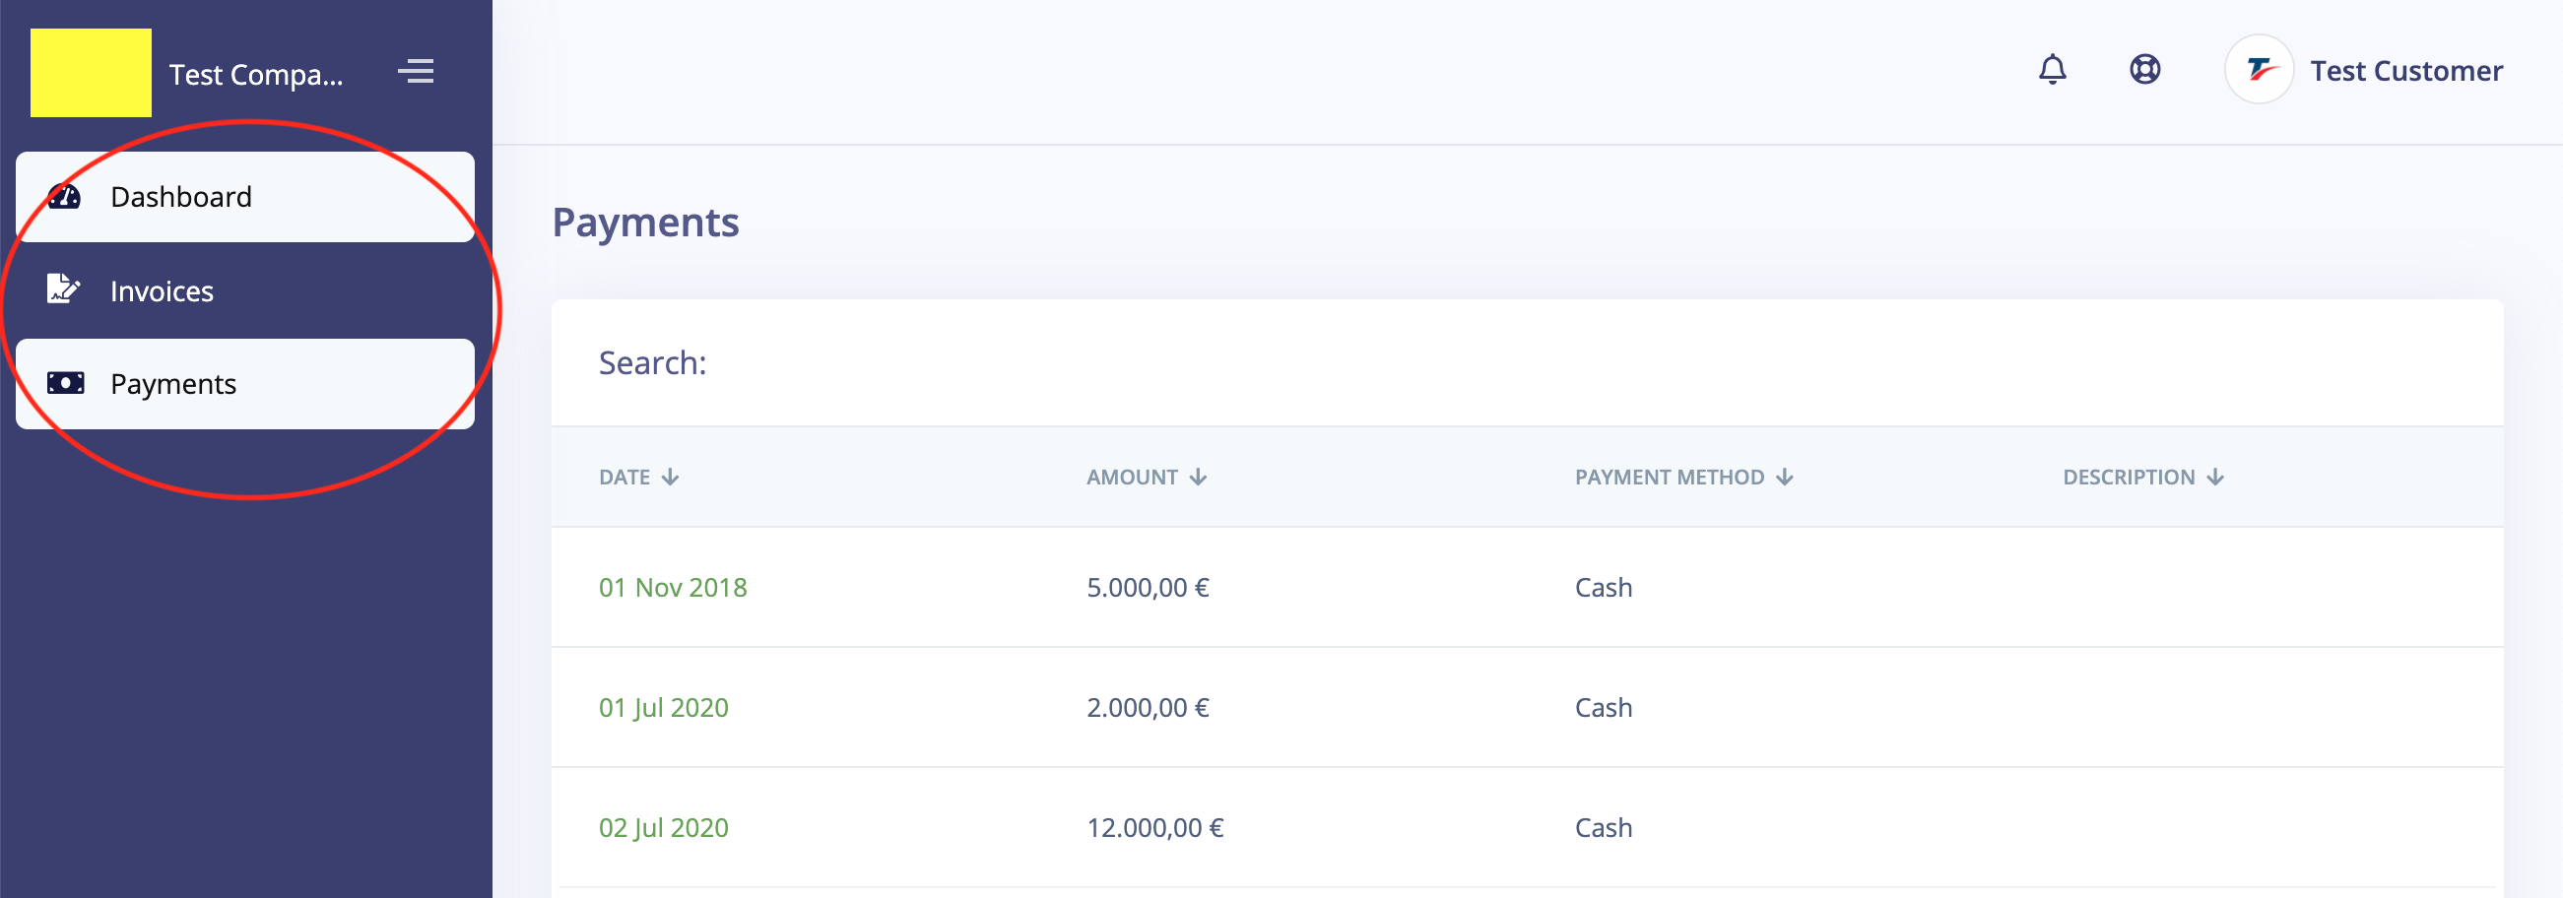Click the Payments cash icon
2563x898 pixels.
pyautogui.click(x=66, y=383)
